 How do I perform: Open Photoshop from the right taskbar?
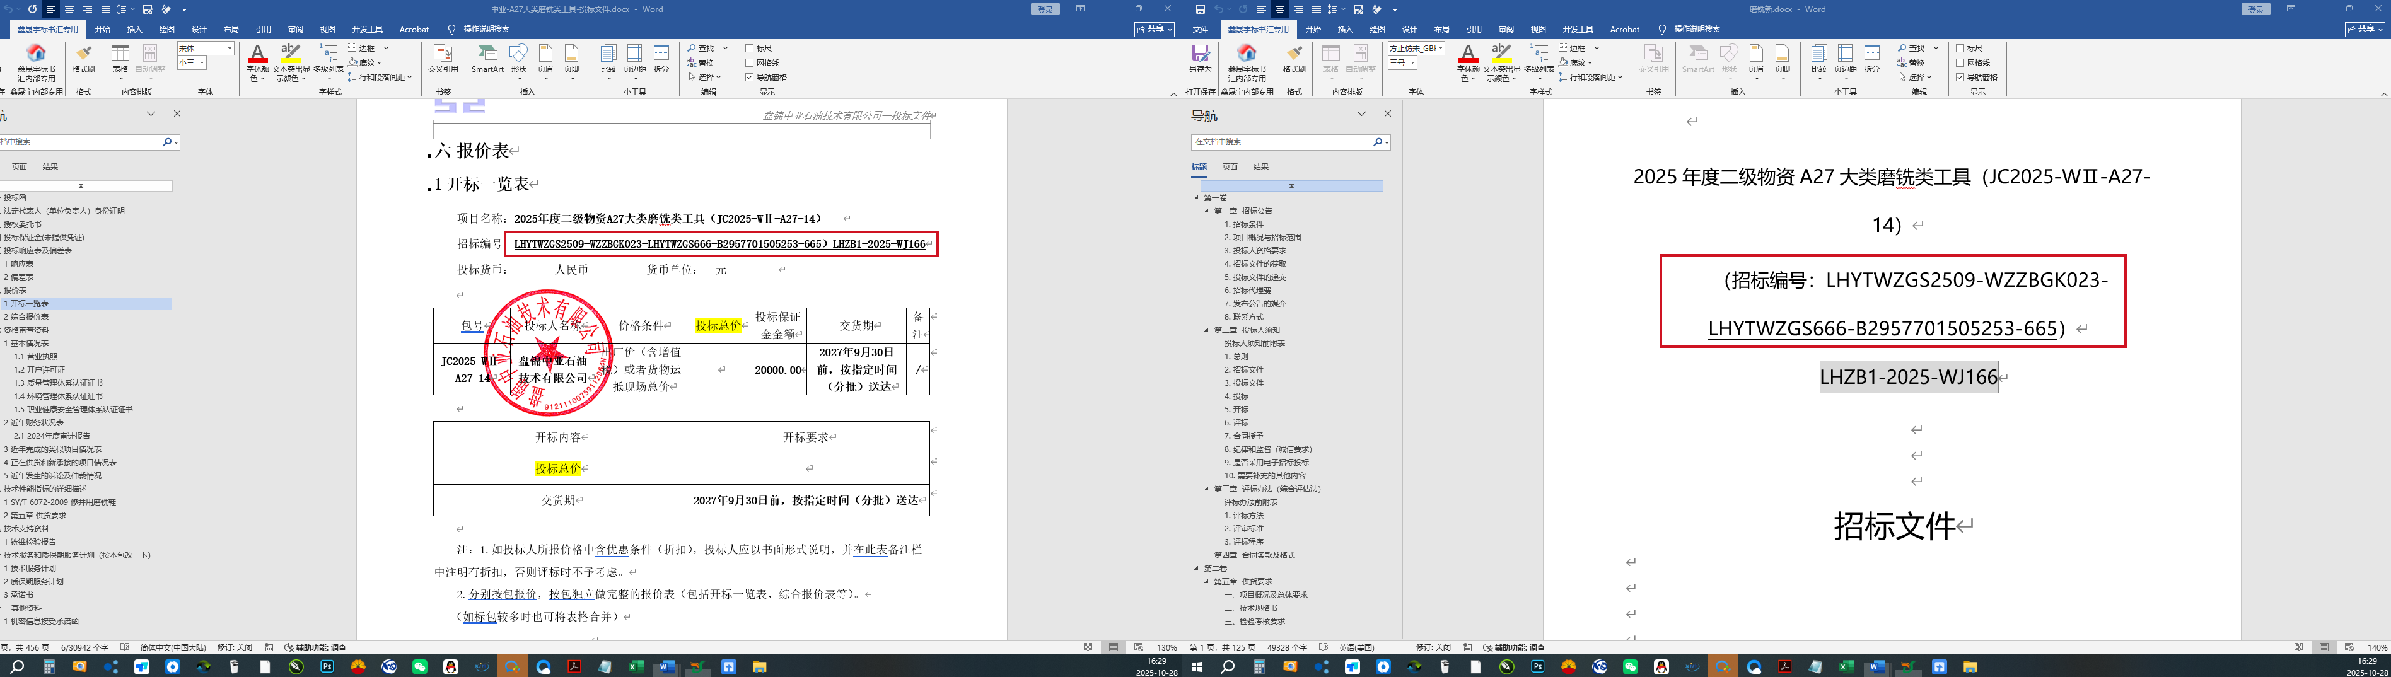click(x=1538, y=667)
